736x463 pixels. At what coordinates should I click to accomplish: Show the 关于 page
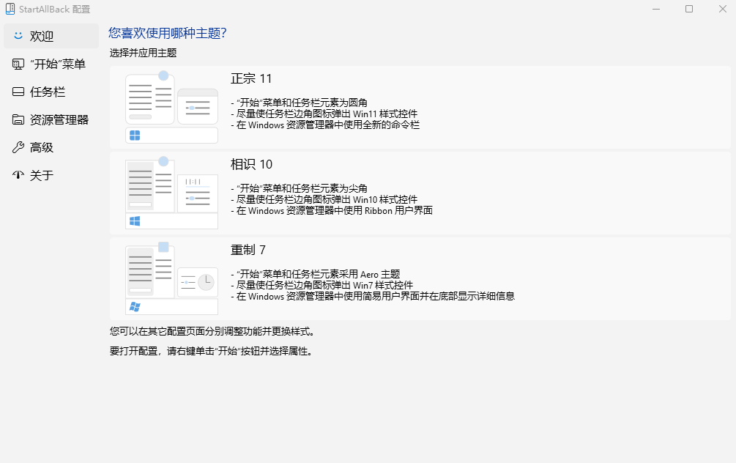(51, 175)
